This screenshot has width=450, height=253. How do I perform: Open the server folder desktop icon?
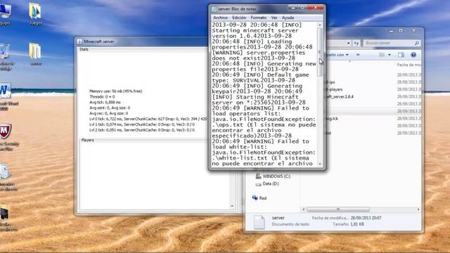(x=36, y=54)
